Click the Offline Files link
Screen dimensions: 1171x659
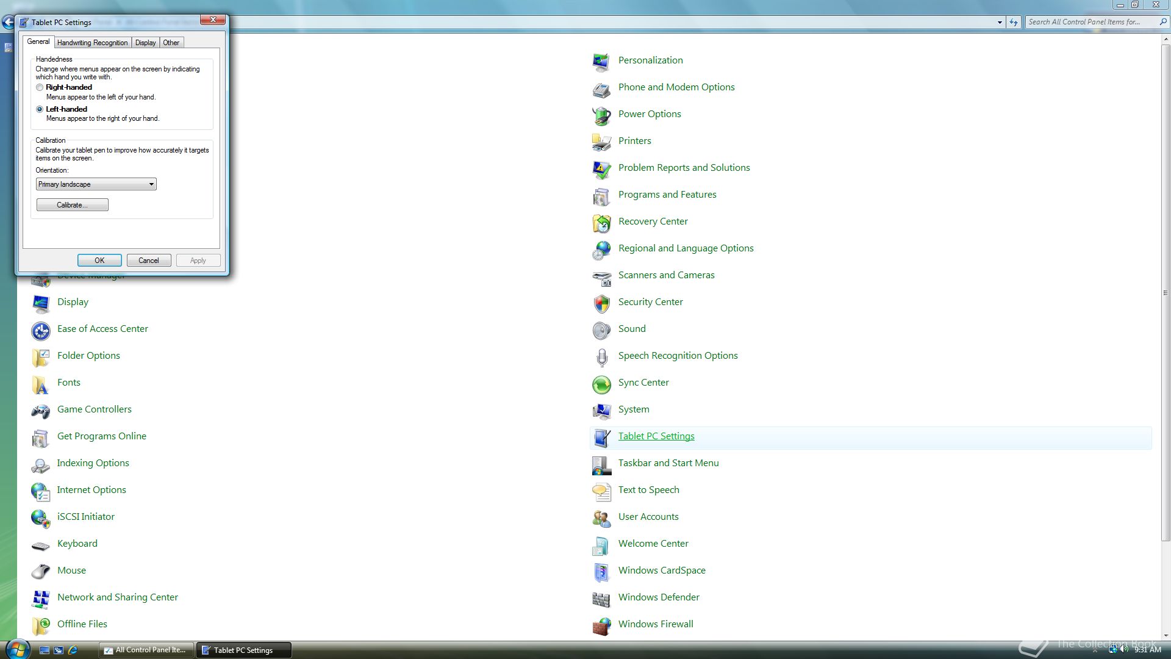click(82, 624)
